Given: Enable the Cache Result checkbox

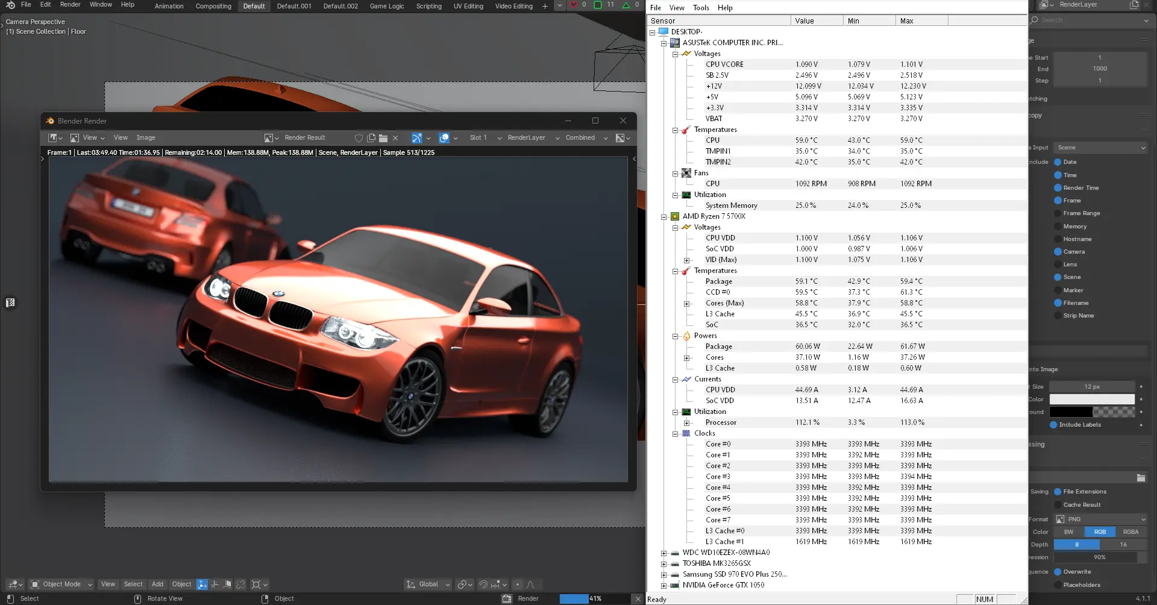Looking at the screenshot, I should [x=1058, y=505].
